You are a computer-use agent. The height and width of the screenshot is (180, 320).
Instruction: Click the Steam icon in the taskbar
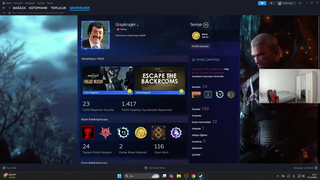tap(200, 176)
